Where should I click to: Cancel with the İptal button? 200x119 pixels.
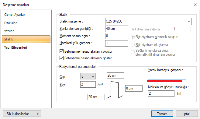[x=187, y=114]
